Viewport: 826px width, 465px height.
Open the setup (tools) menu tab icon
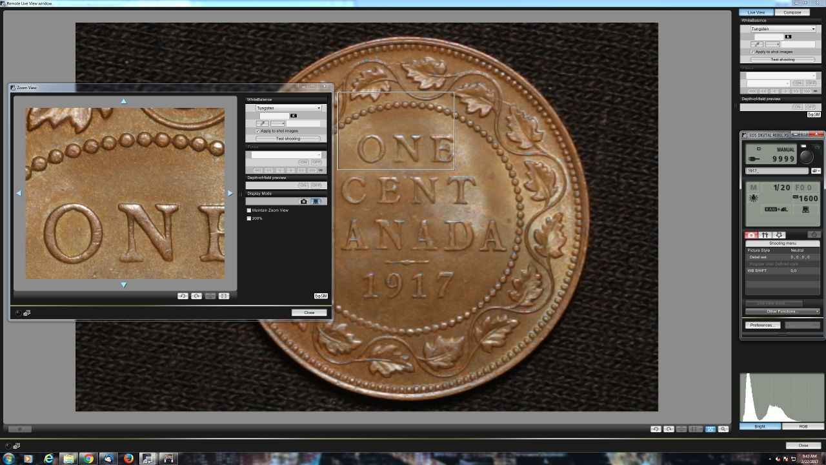pos(765,235)
